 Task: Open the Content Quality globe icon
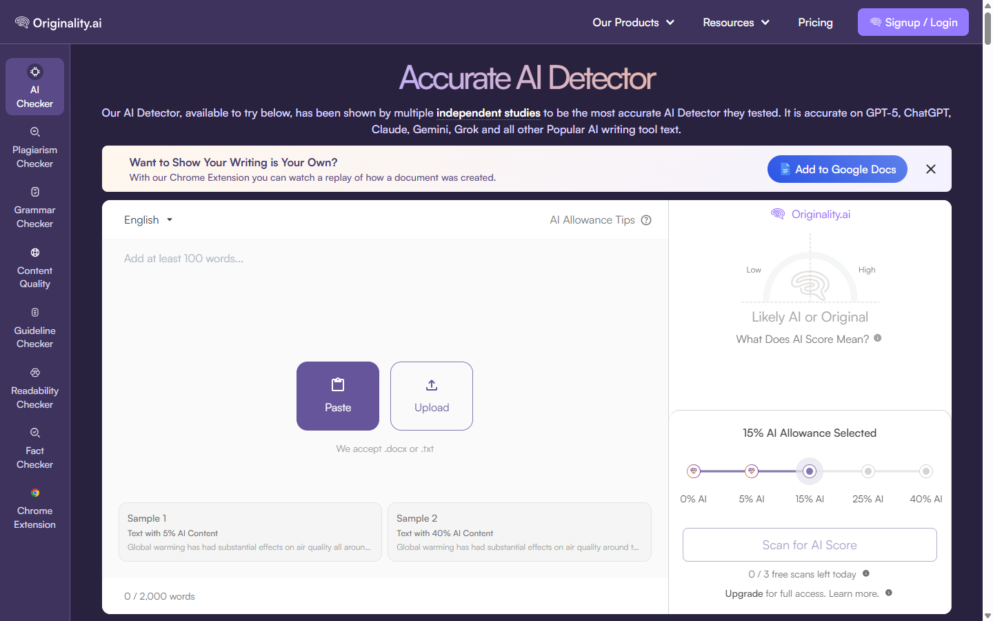click(x=34, y=253)
